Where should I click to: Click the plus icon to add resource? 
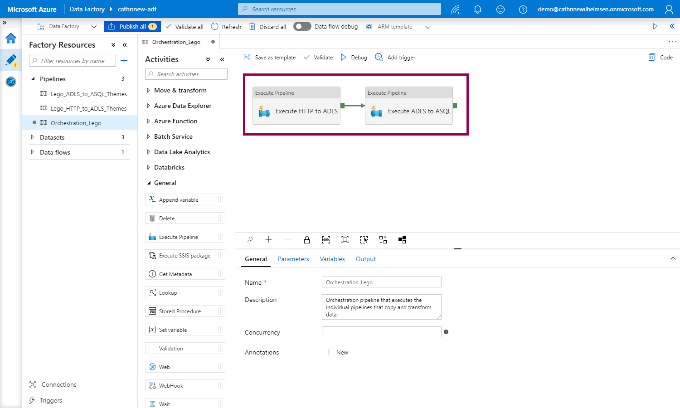pos(124,61)
